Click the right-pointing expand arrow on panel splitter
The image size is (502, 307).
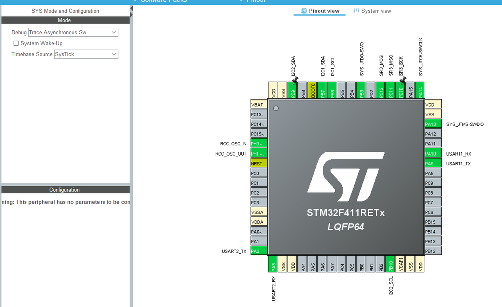(x=131, y=15)
